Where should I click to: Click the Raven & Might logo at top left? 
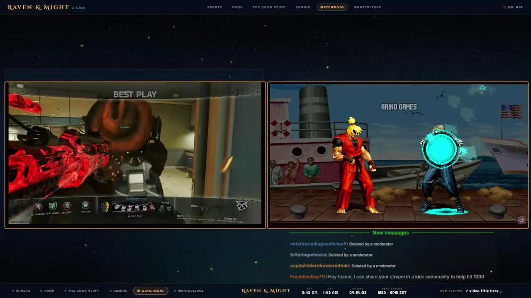[x=38, y=7]
